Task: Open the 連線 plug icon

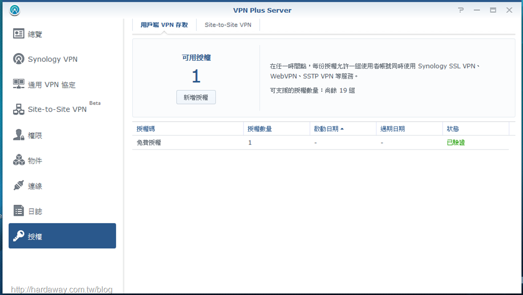Action: point(19,185)
